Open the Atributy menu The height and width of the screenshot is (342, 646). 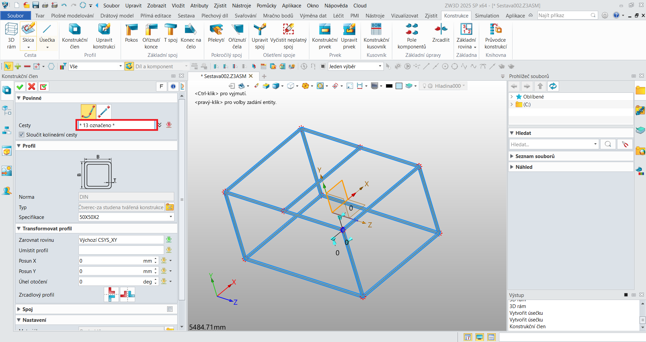click(x=199, y=5)
